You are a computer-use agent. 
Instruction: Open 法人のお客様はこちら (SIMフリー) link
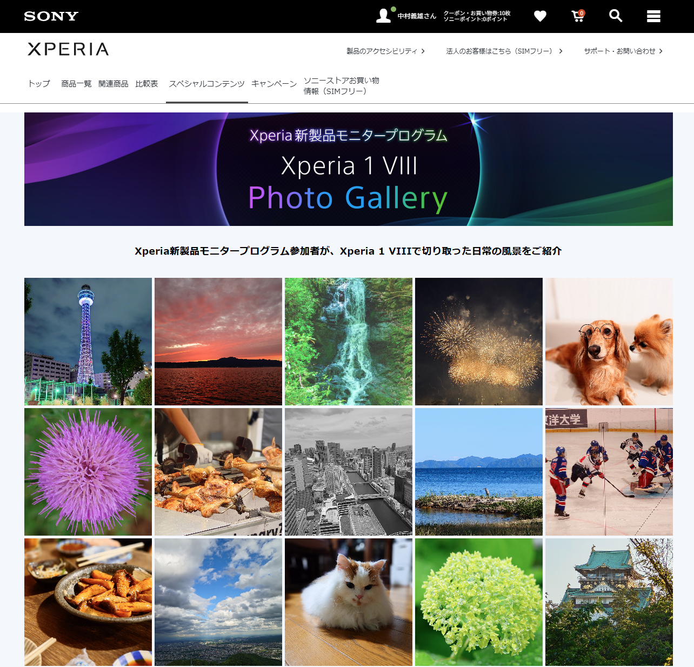point(504,51)
